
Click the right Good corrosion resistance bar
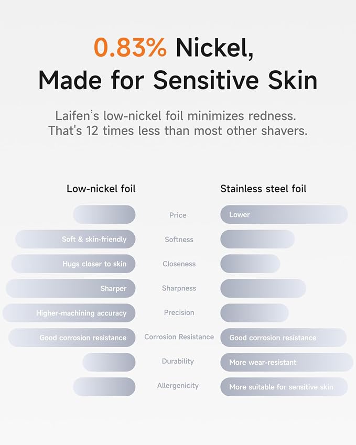tap(283, 338)
